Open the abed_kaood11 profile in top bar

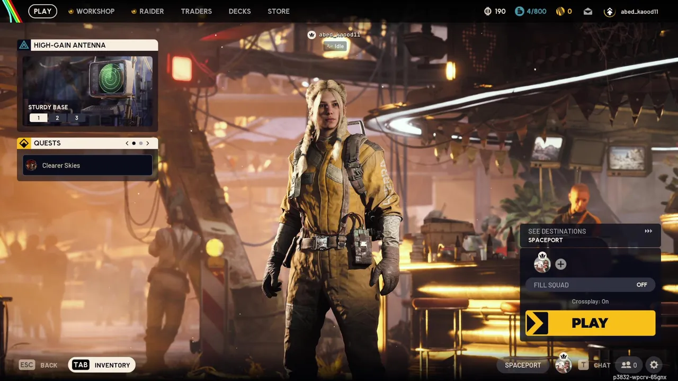631,11
